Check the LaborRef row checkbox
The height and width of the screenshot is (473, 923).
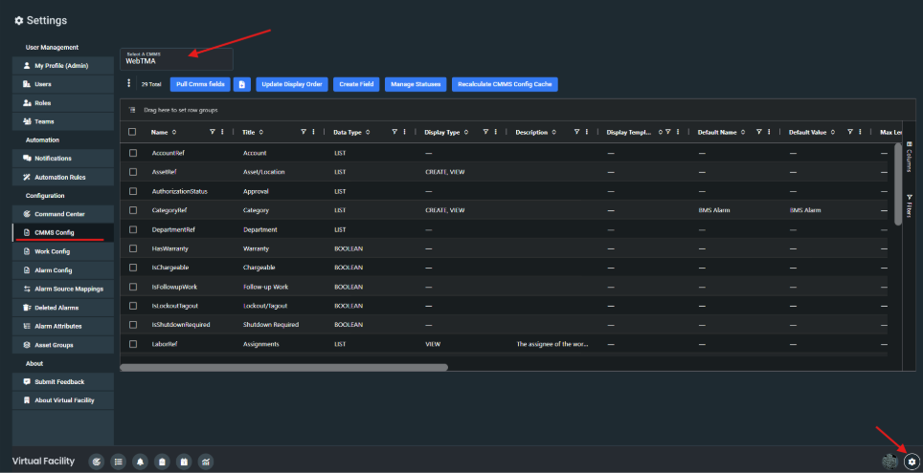pos(133,344)
